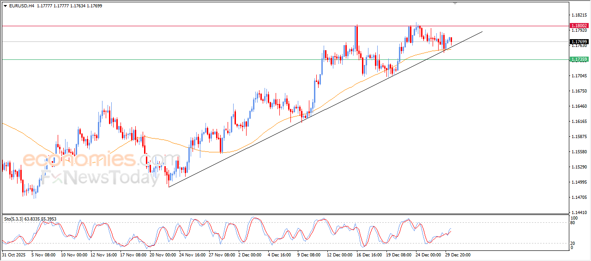
Task: Click the stochastic scale value 20
Action: coord(573,243)
